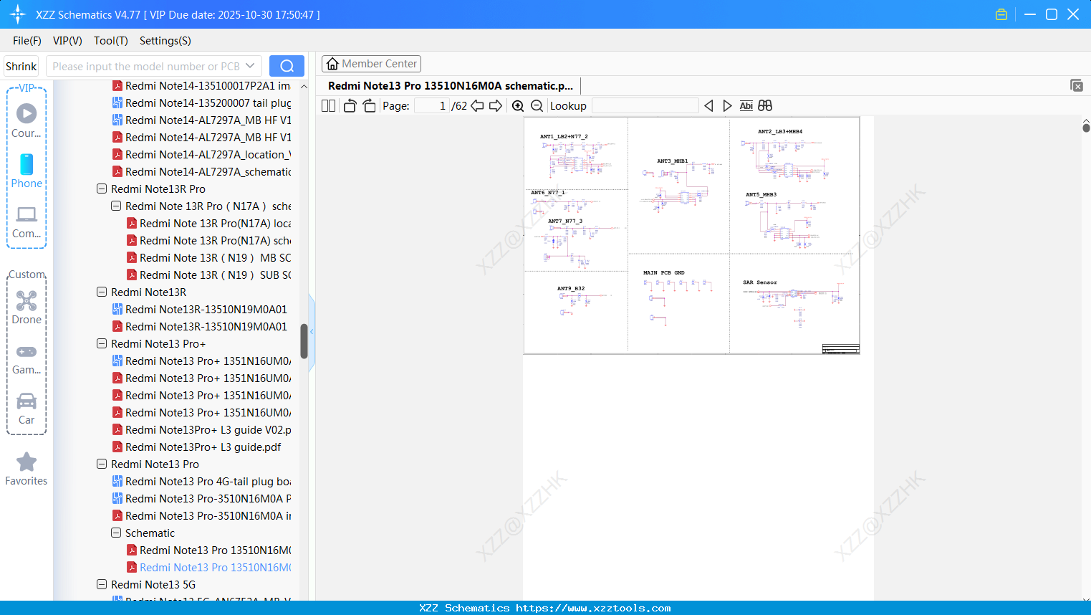The width and height of the screenshot is (1091, 615).
Task: Open the yellow shop icon in title bar
Action: click(x=1001, y=14)
